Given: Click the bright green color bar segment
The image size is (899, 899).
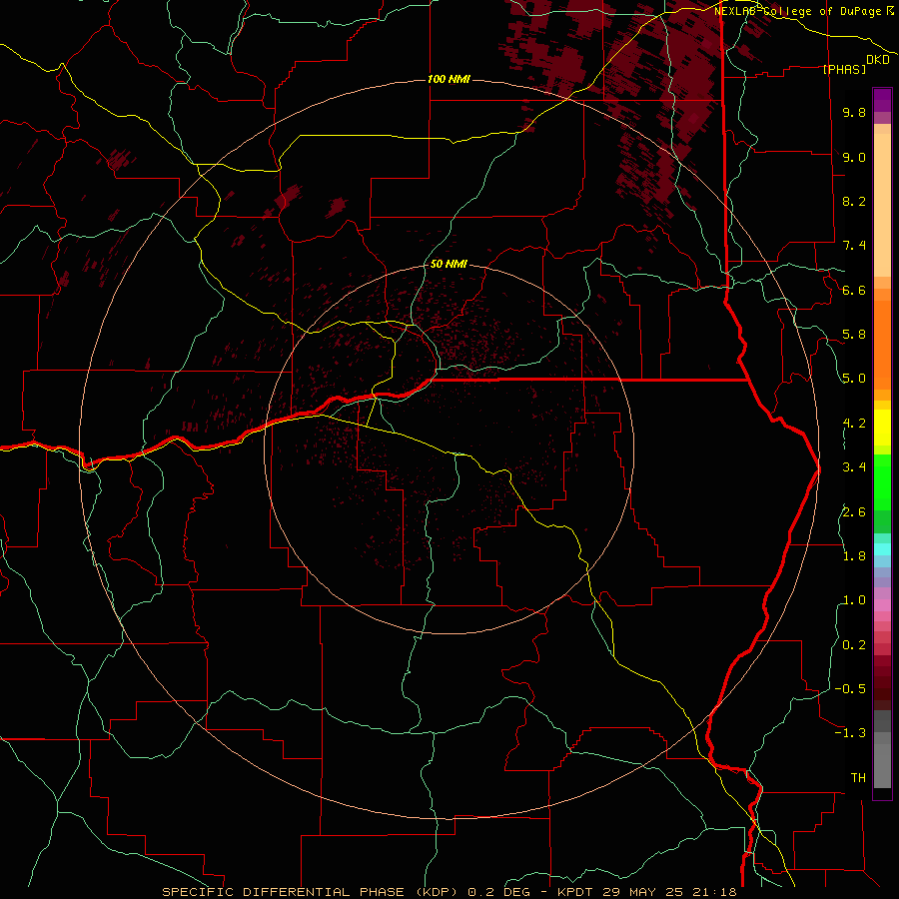Looking at the screenshot, I should [882, 481].
